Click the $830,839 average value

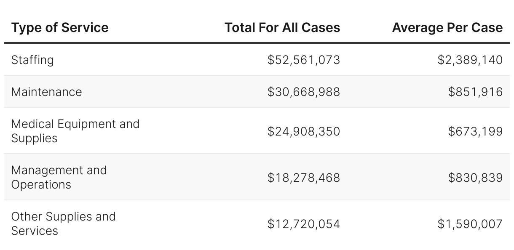click(x=475, y=178)
